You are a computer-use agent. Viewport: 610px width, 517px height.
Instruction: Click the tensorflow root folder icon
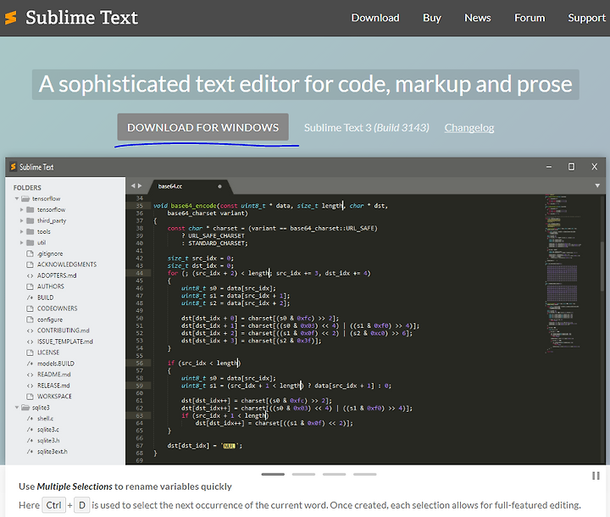pyautogui.click(x=25, y=198)
